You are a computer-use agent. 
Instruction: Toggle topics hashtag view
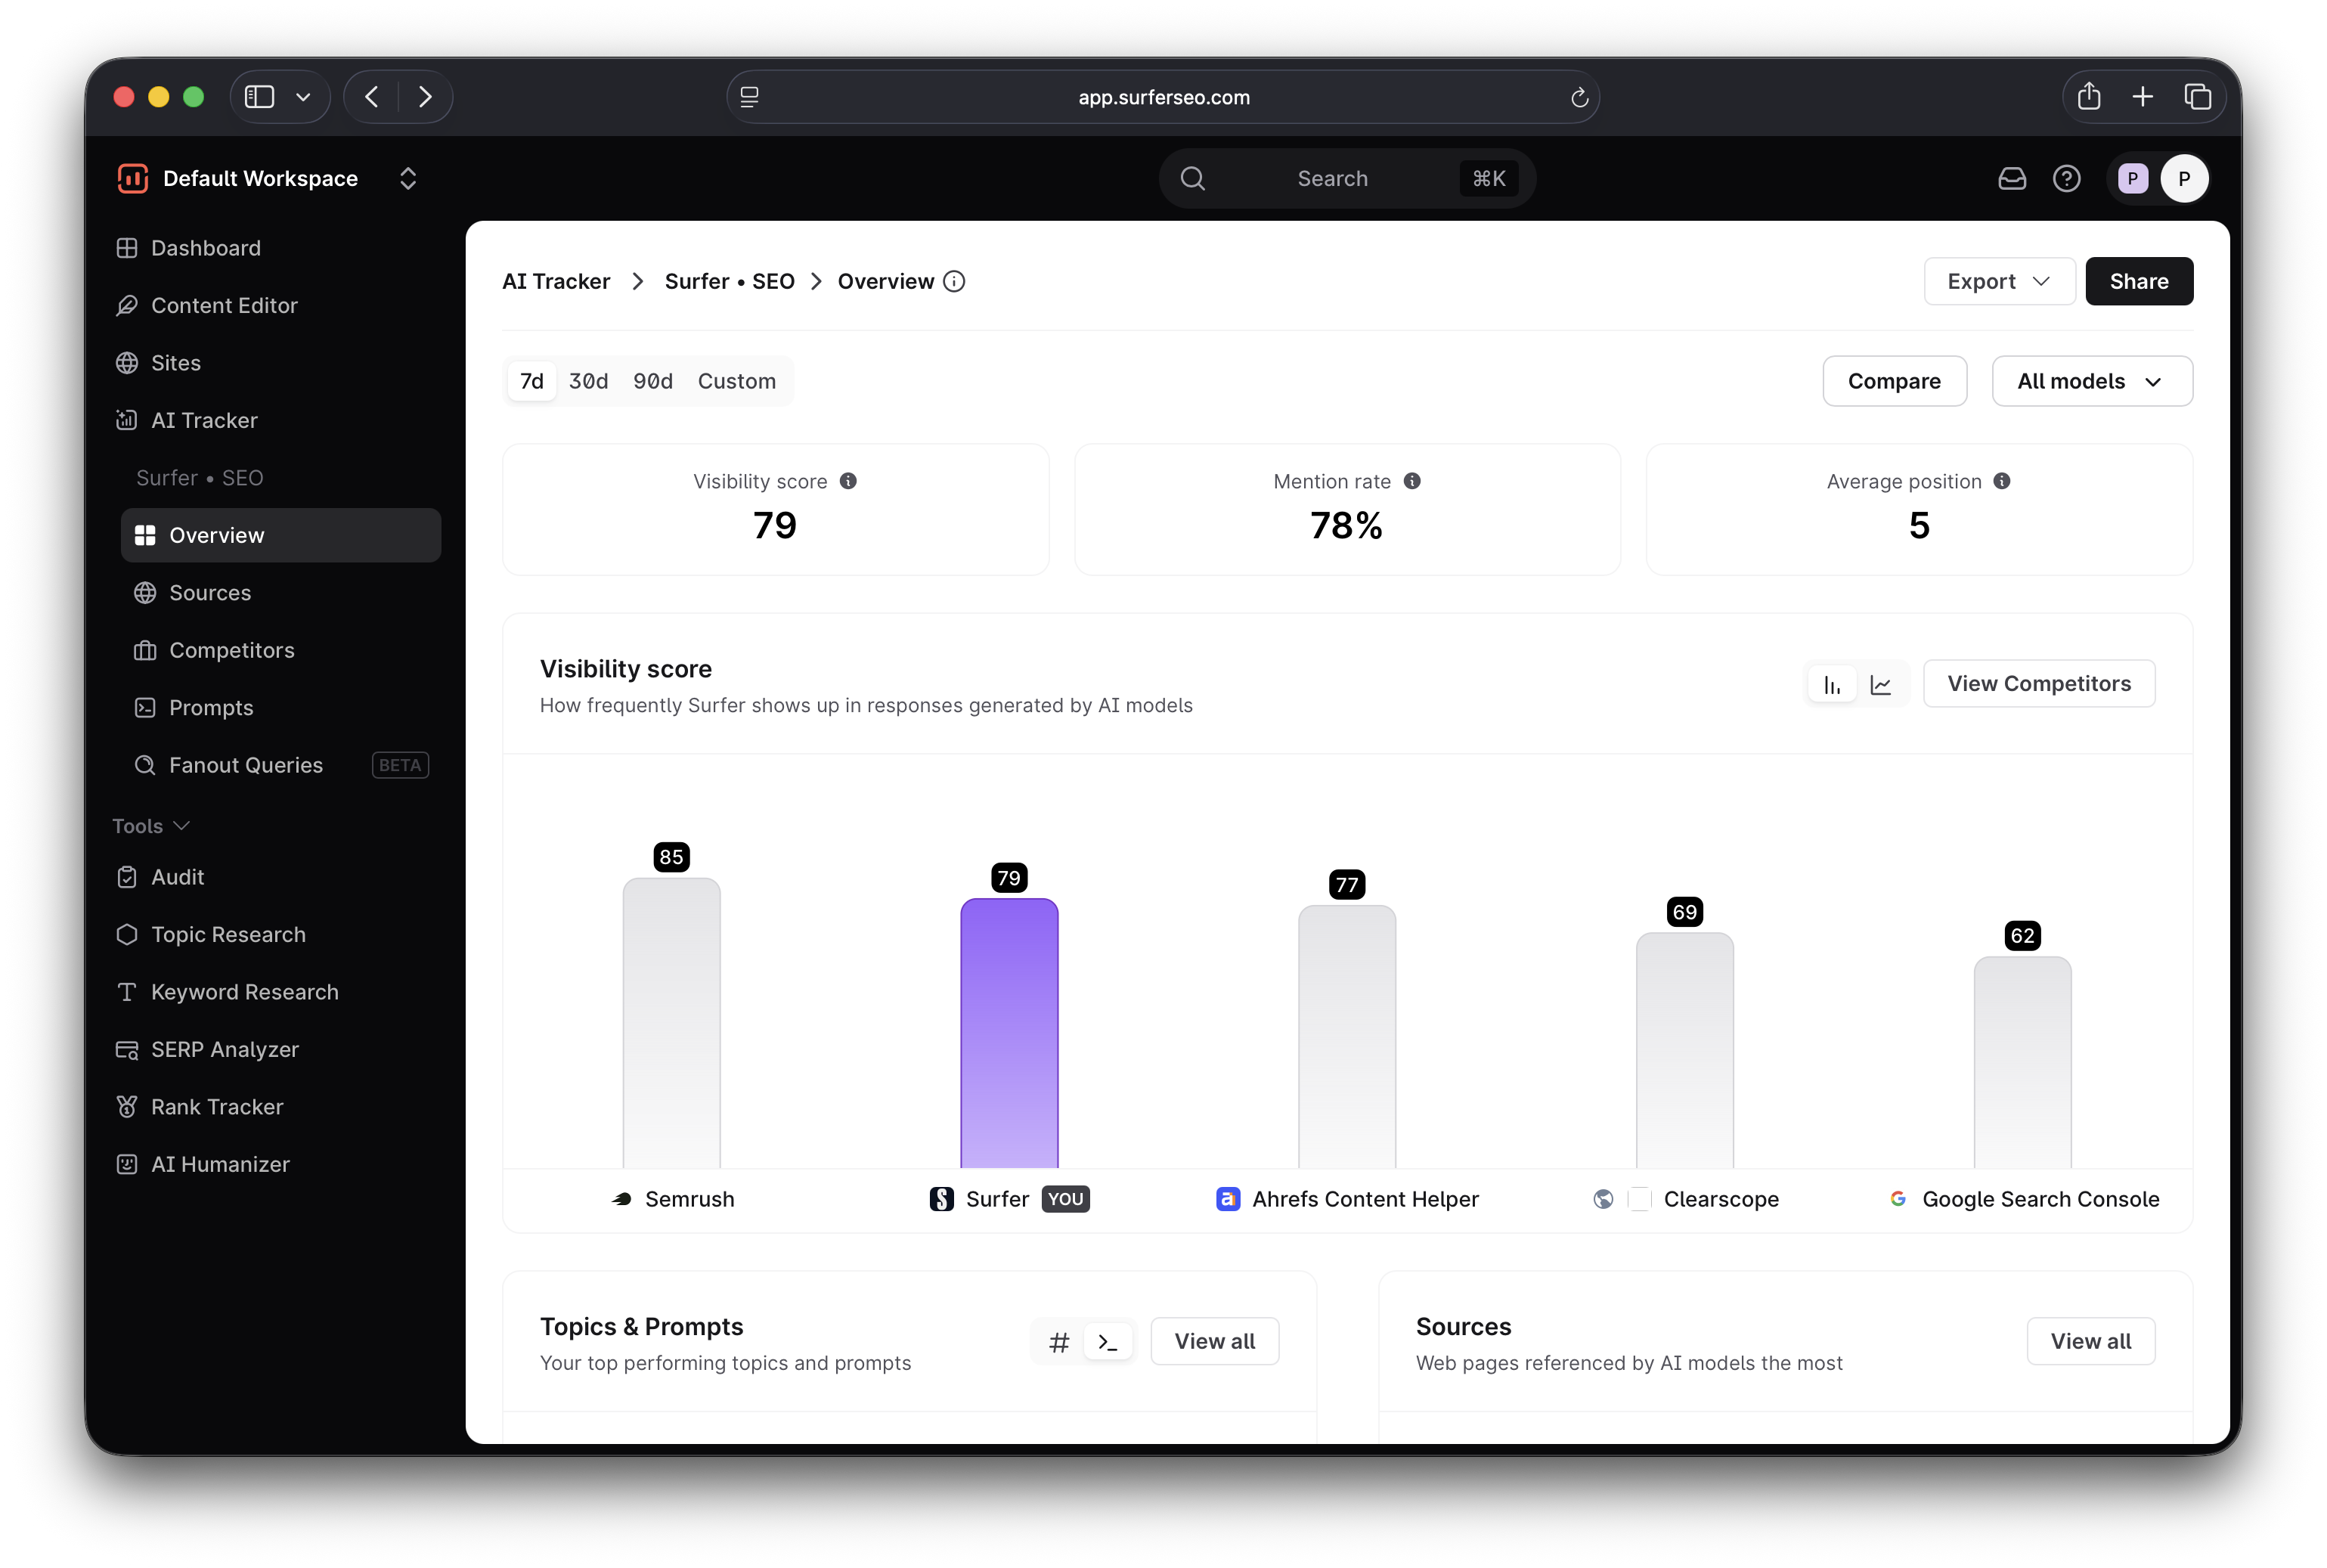pyautogui.click(x=1059, y=1342)
